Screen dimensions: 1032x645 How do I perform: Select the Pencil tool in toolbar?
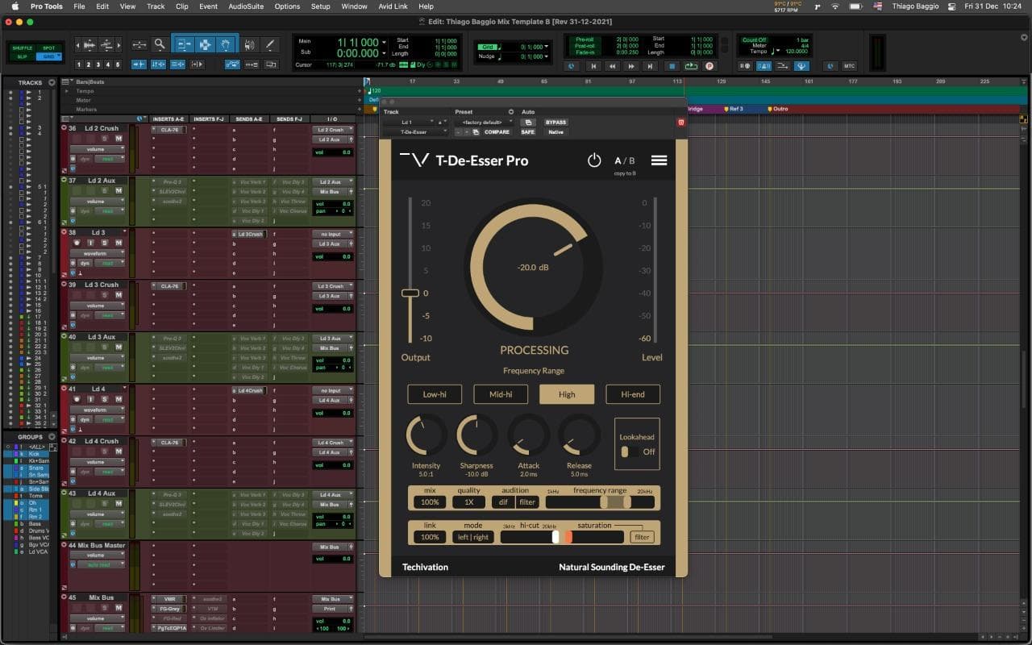pos(270,44)
